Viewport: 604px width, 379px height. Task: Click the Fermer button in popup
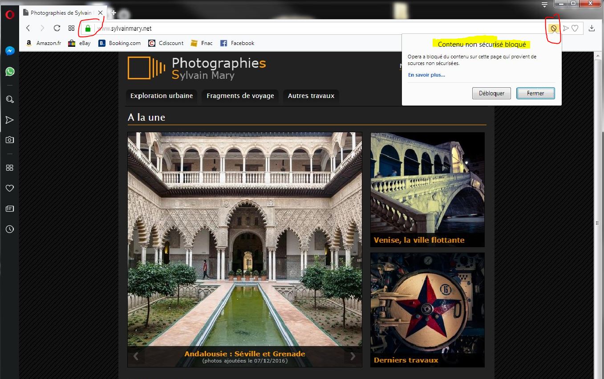tap(535, 94)
